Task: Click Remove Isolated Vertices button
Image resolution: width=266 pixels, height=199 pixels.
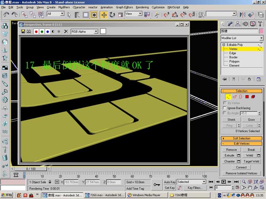Action: 241,173
